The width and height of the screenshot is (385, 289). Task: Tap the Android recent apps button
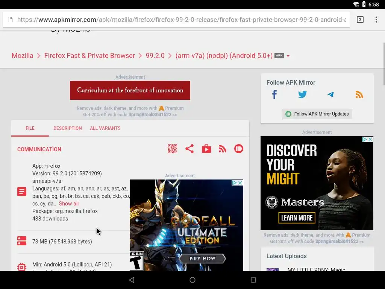point(253,280)
